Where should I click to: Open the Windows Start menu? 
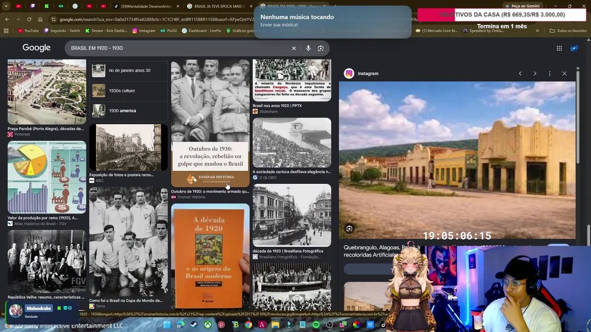(167, 325)
